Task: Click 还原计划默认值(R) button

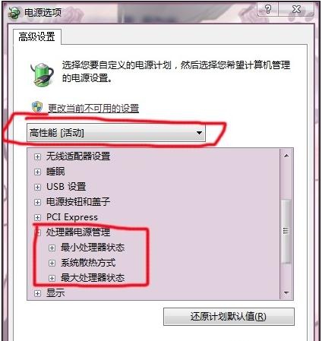Action: (x=229, y=317)
